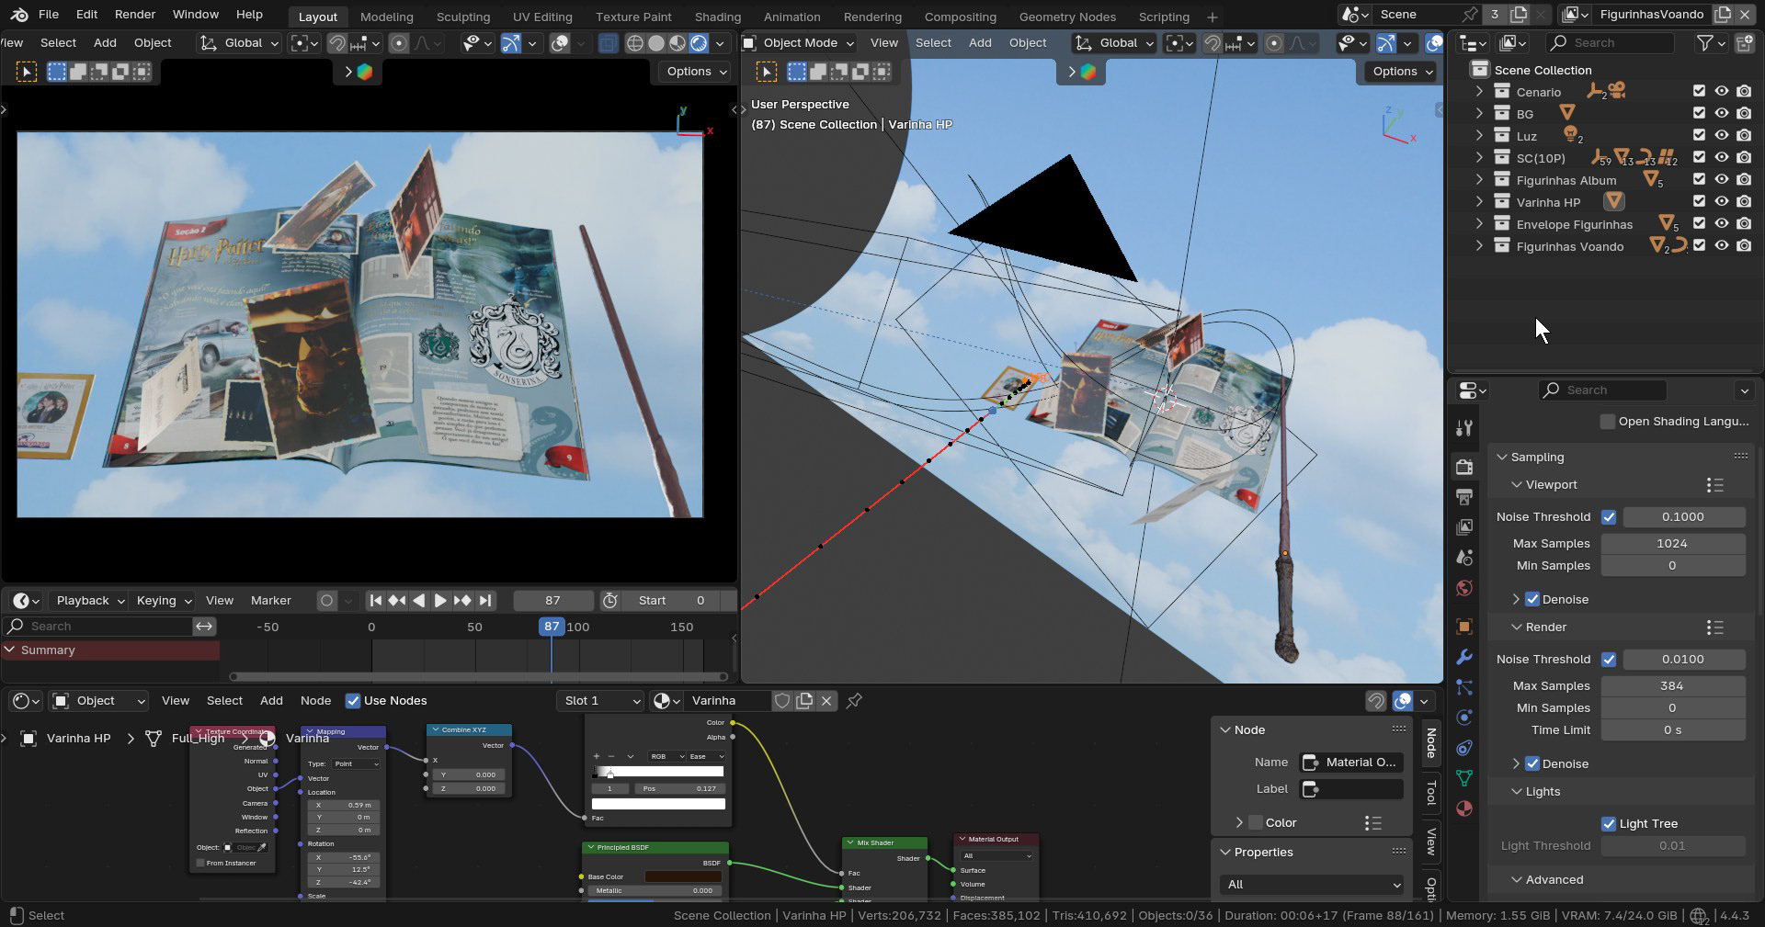The width and height of the screenshot is (1765, 927).
Task: Toggle the Render Noise Threshold checkbox
Action: (x=1609, y=660)
